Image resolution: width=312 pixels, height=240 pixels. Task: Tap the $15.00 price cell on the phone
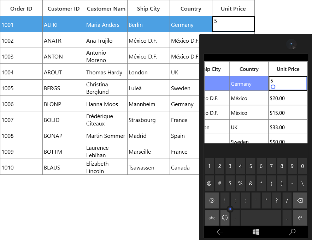[x=288, y=112]
